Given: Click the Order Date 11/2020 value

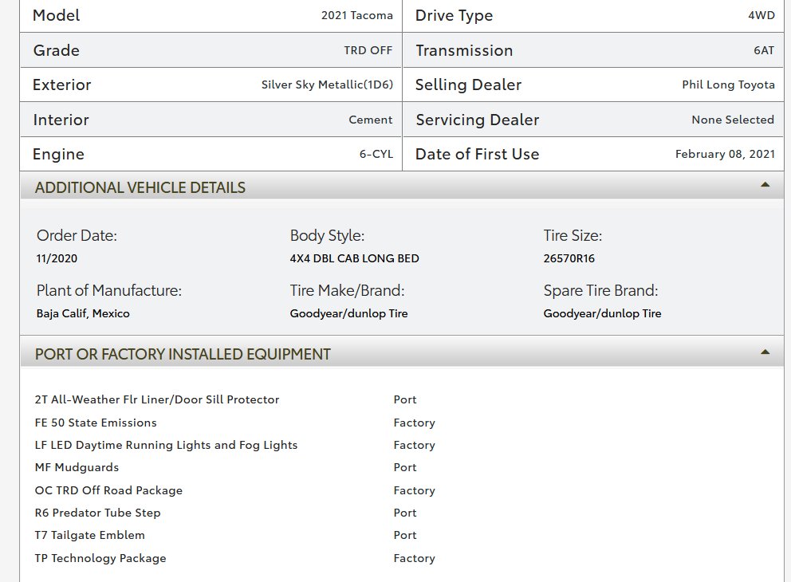Looking at the screenshot, I should click(57, 259).
